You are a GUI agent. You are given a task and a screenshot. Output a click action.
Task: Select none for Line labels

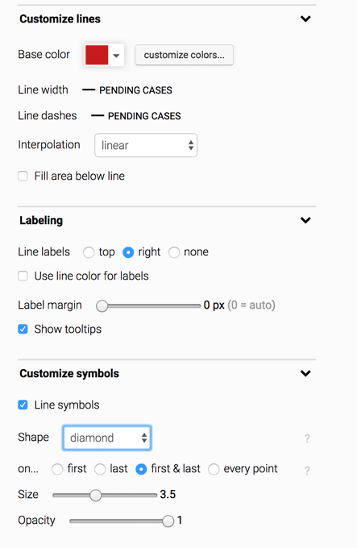[x=174, y=252]
